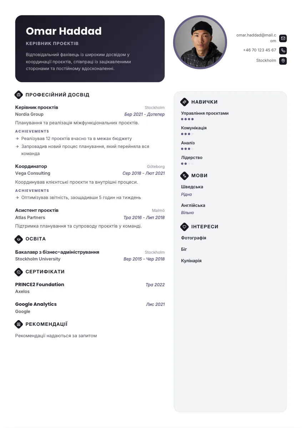Click the sparkle icon beside Навички
This screenshot has width=302, height=428.
pyautogui.click(x=185, y=102)
